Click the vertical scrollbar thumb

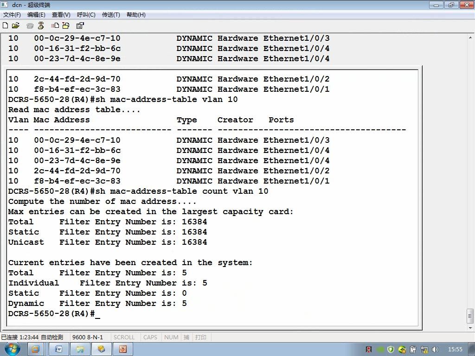[x=470, y=316]
